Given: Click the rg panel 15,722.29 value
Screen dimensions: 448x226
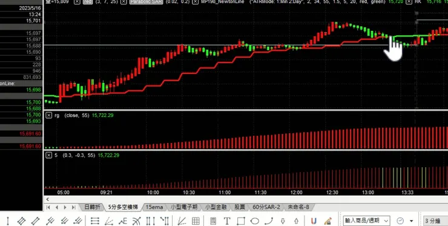Looking at the screenshot, I should (102, 115).
